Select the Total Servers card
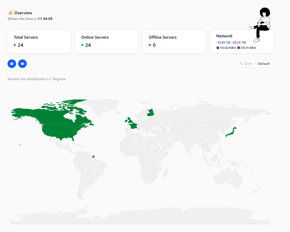The image size is (290, 232). click(x=39, y=42)
